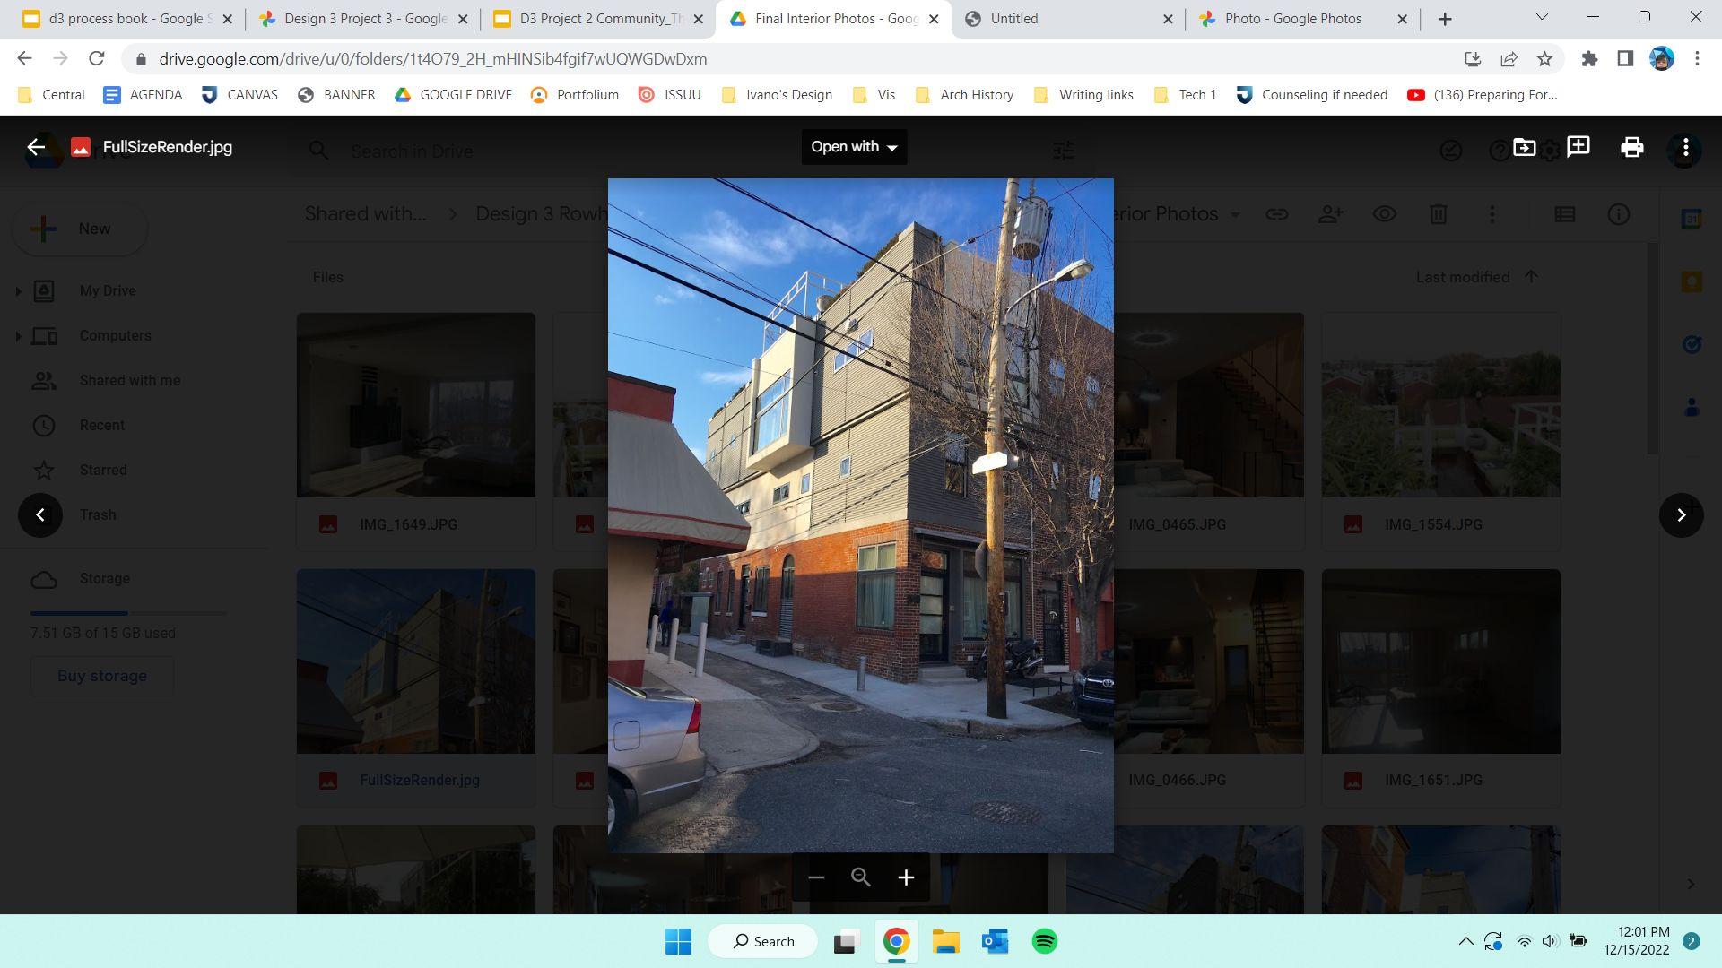Click the back arrow to close preview
Viewport: 1722px width, 968px height.
click(36, 147)
